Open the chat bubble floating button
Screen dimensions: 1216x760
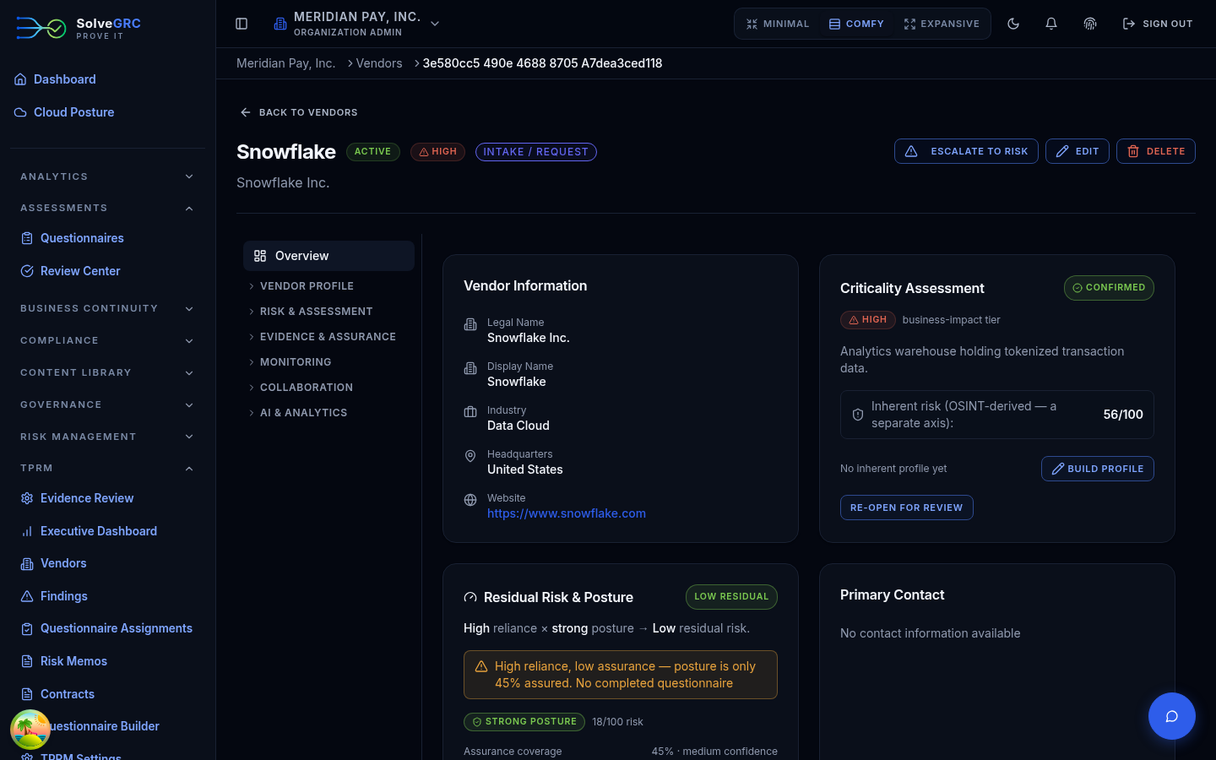pyautogui.click(x=1172, y=716)
